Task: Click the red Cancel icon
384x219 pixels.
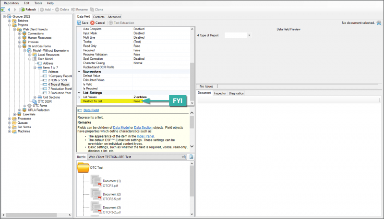Action: 93,22
